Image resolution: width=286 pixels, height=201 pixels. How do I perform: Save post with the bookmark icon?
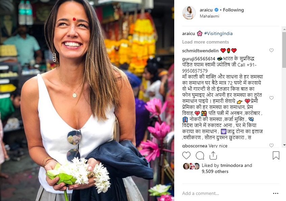click(x=276, y=155)
